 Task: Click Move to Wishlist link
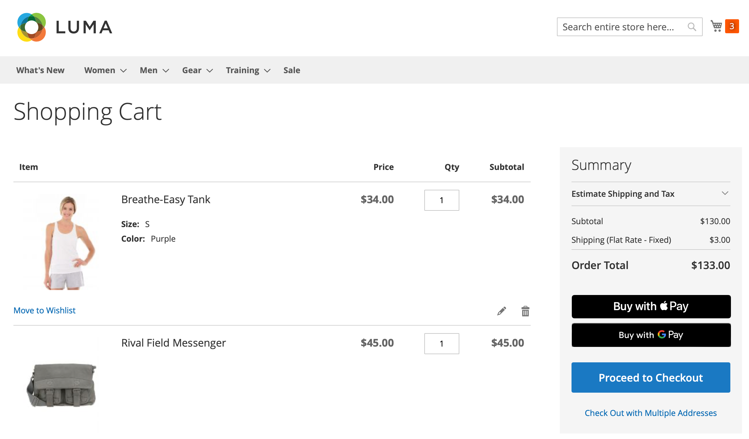[x=44, y=310]
